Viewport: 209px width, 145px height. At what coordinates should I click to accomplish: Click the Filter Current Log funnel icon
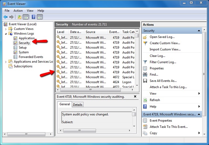[x=145, y=62]
